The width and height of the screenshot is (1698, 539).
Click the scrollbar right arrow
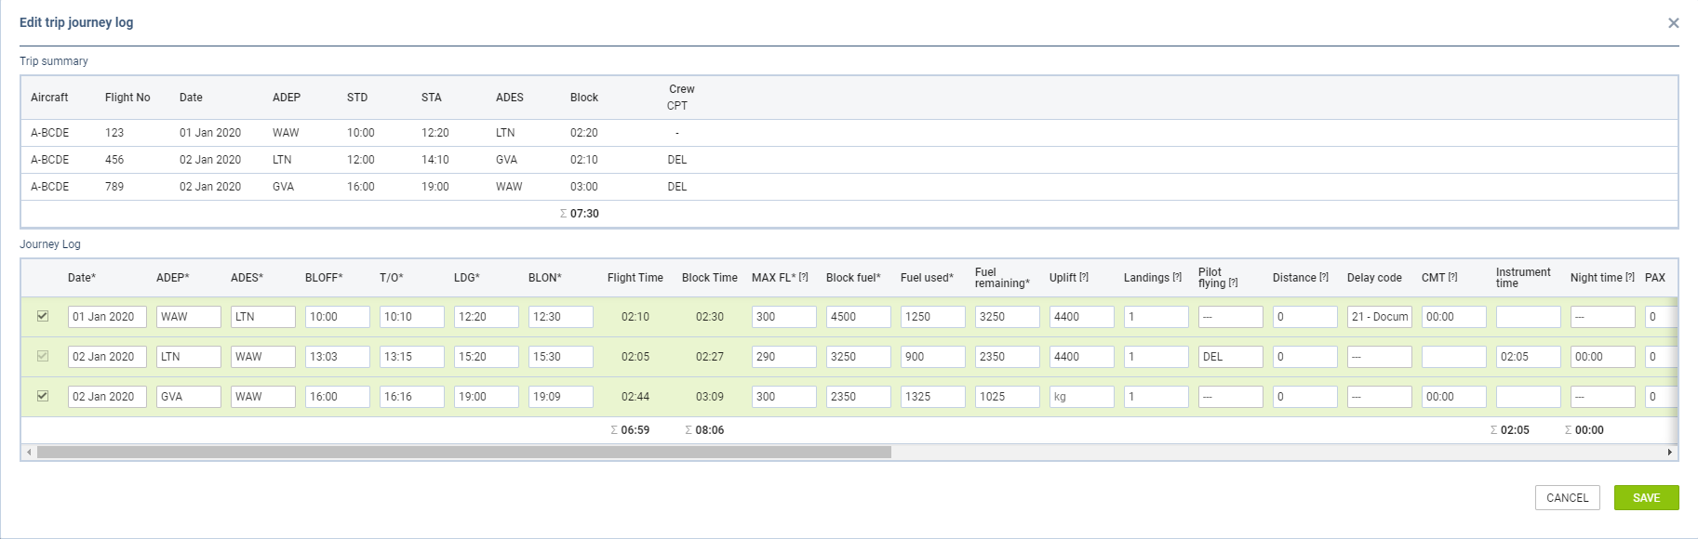pos(1670,453)
